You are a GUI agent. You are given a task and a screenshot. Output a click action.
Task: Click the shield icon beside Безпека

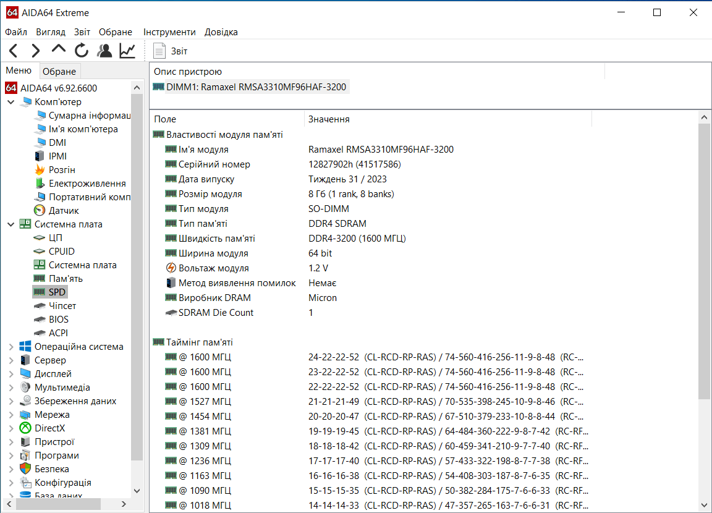25,468
